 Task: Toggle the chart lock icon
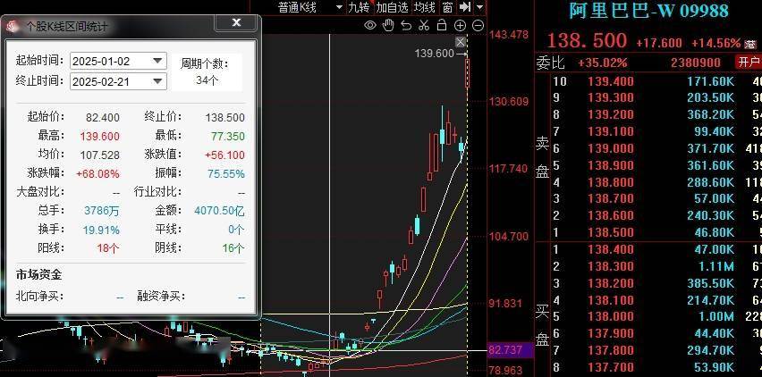(x=441, y=25)
